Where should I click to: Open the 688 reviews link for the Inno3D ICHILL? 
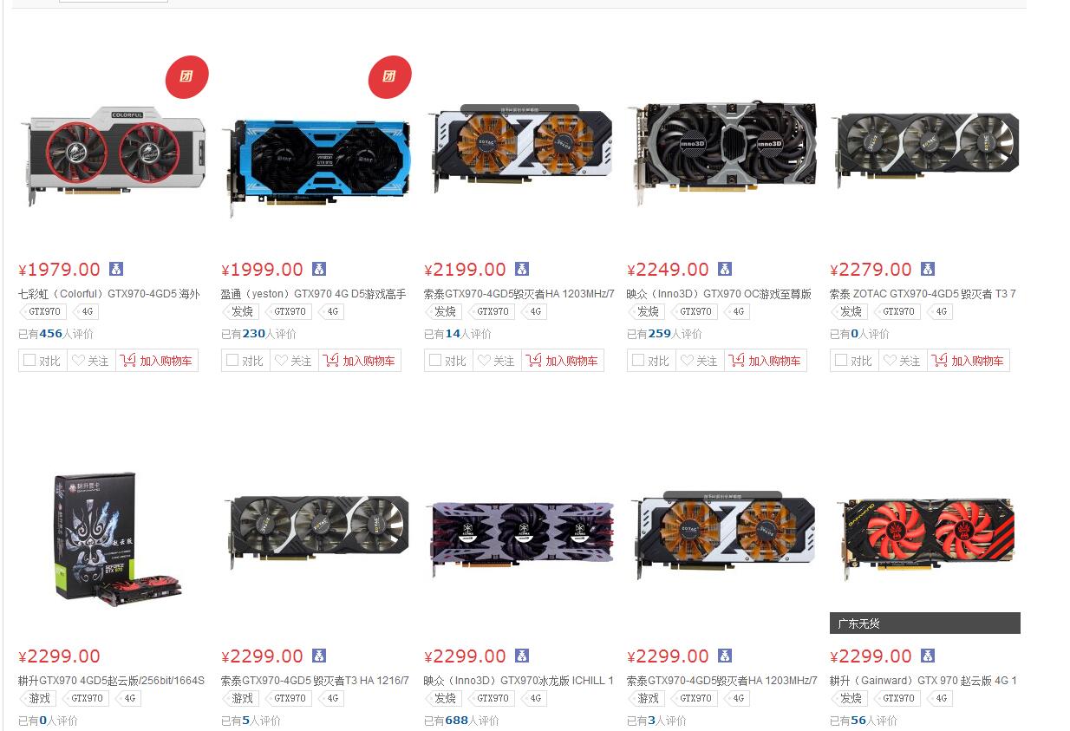(457, 721)
